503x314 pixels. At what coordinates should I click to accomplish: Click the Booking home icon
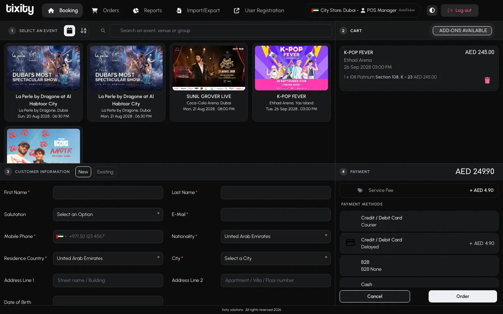coord(51,10)
